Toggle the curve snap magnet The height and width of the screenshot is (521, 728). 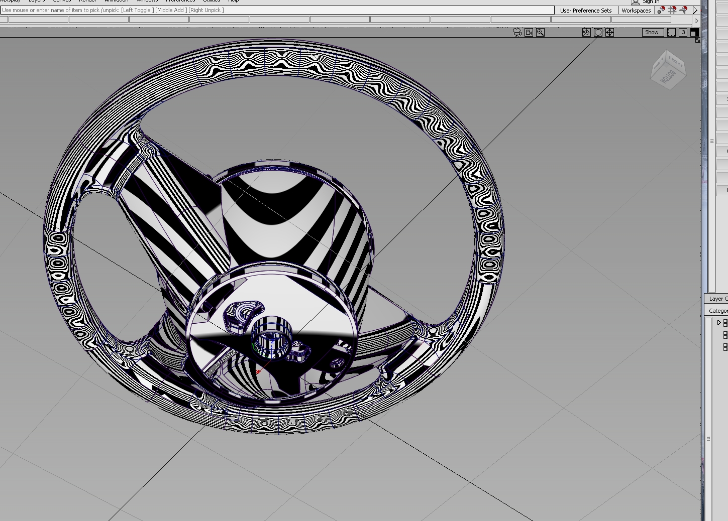[x=683, y=10]
